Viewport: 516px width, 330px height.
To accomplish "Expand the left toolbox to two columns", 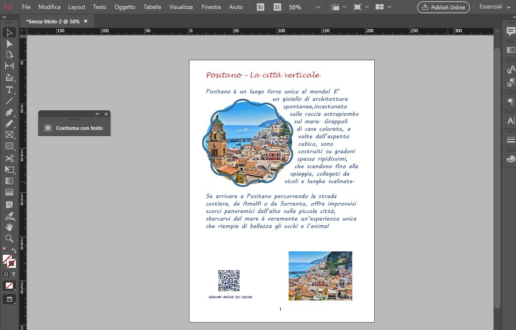I will coord(4,17).
